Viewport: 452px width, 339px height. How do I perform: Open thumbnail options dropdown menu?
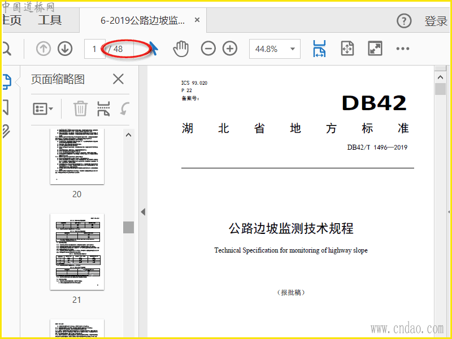(x=43, y=108)
